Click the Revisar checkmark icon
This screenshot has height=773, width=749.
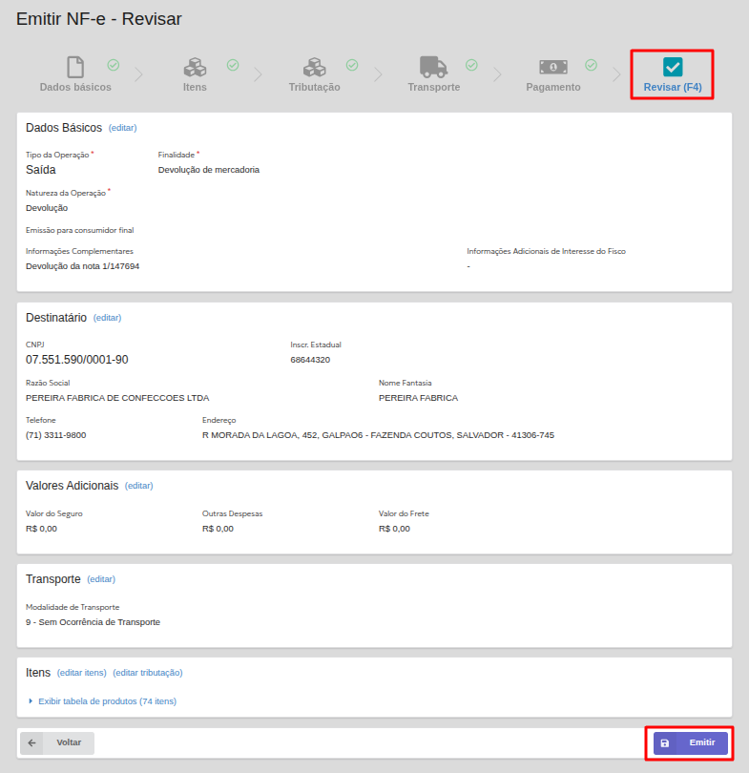[673, 67]
